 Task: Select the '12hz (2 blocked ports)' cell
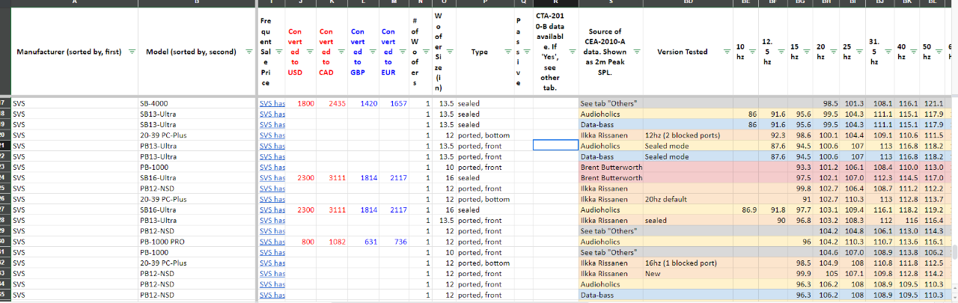coord(688,135)
